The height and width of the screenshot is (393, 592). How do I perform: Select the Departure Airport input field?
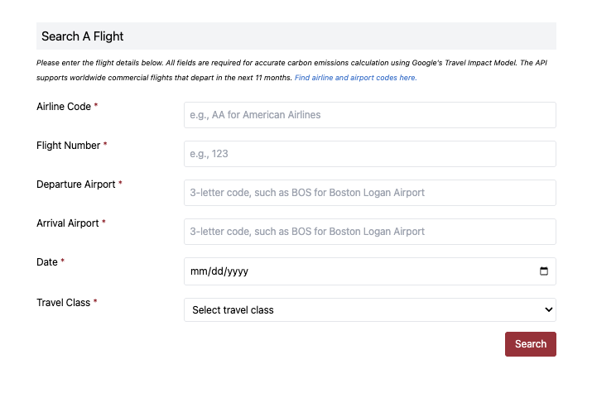coord(369,193)
